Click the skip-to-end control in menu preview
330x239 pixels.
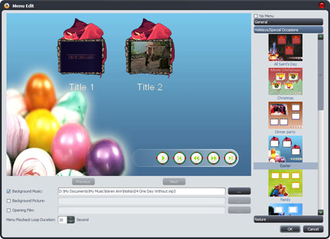click(x=230, y=158)
